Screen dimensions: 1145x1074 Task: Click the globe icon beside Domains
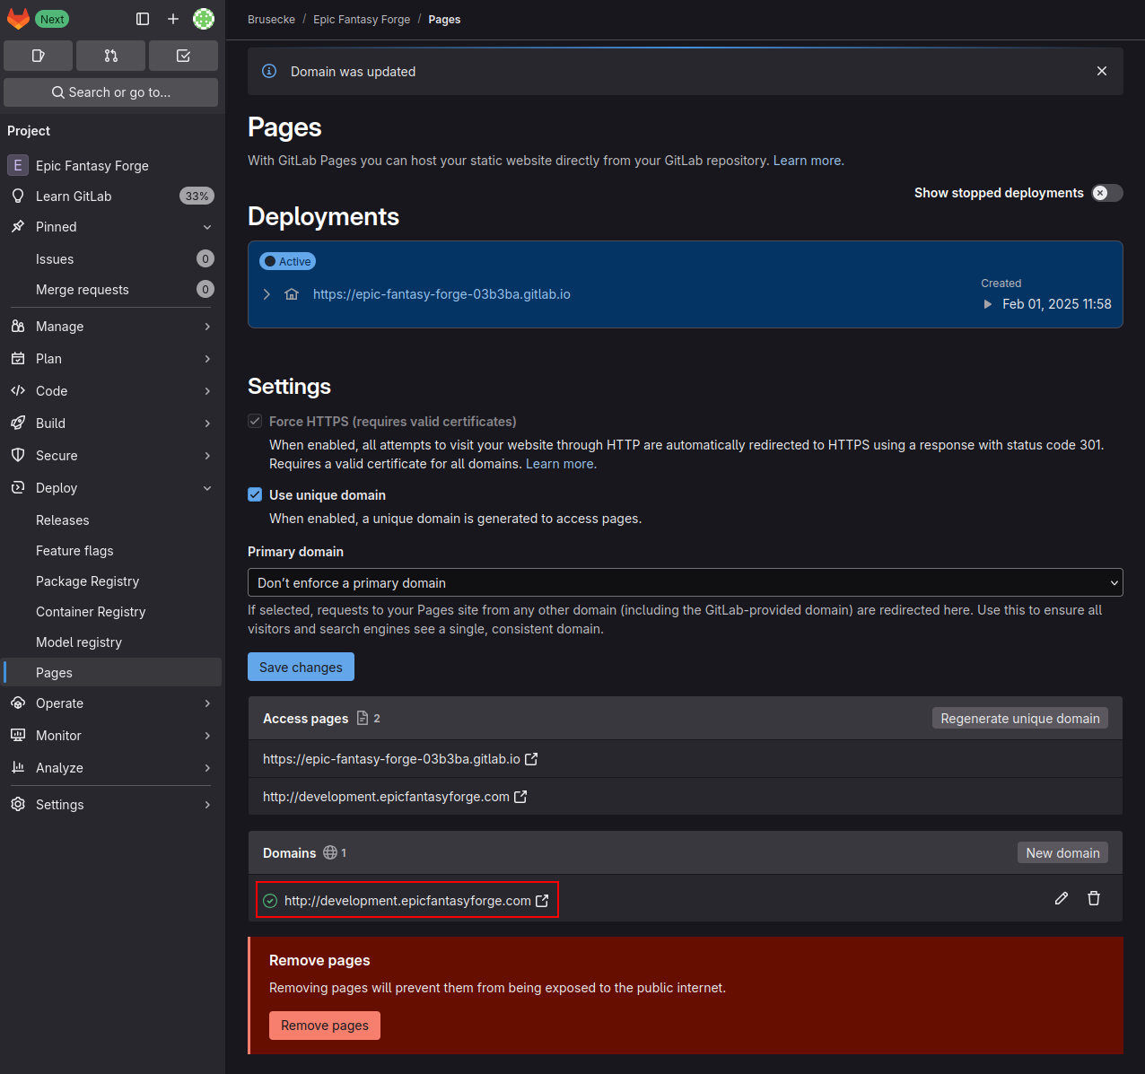[330, 852]
